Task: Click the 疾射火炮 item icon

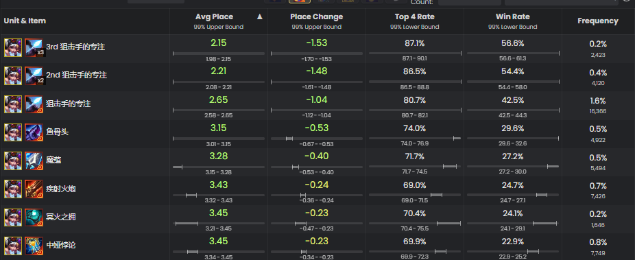Action: (34, 189)
